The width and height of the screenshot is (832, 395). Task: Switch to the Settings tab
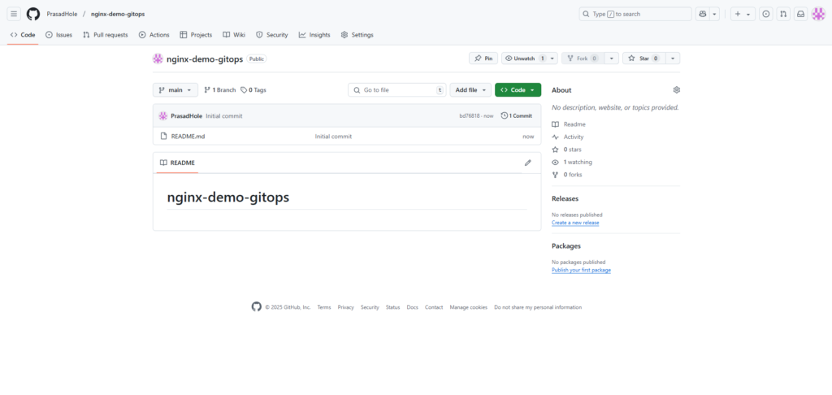tap(357, 35)
